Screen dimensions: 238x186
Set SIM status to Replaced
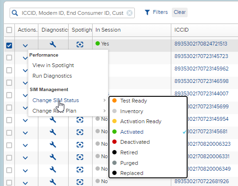[x=131, y=173]
